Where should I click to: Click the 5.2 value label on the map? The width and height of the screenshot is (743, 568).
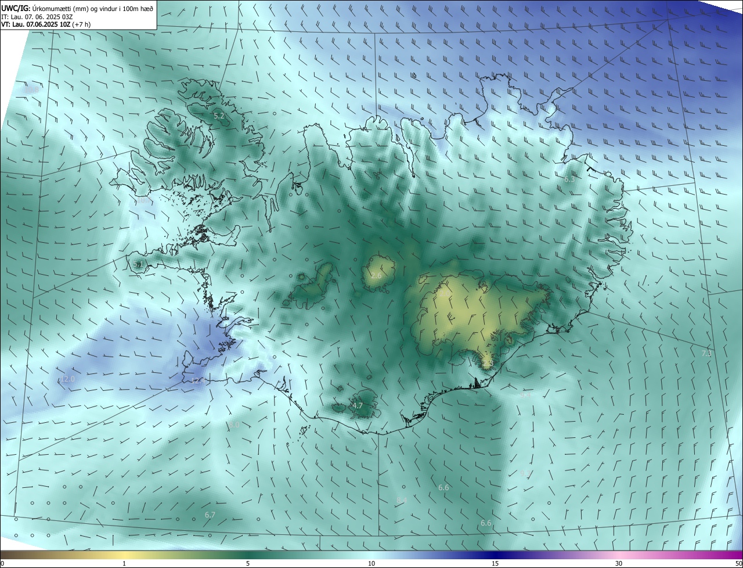[x=219, y=116]
